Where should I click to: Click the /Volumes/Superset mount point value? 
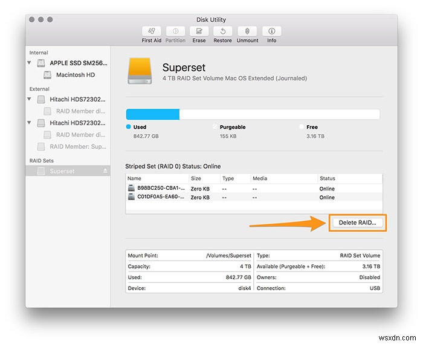(228, 256)
